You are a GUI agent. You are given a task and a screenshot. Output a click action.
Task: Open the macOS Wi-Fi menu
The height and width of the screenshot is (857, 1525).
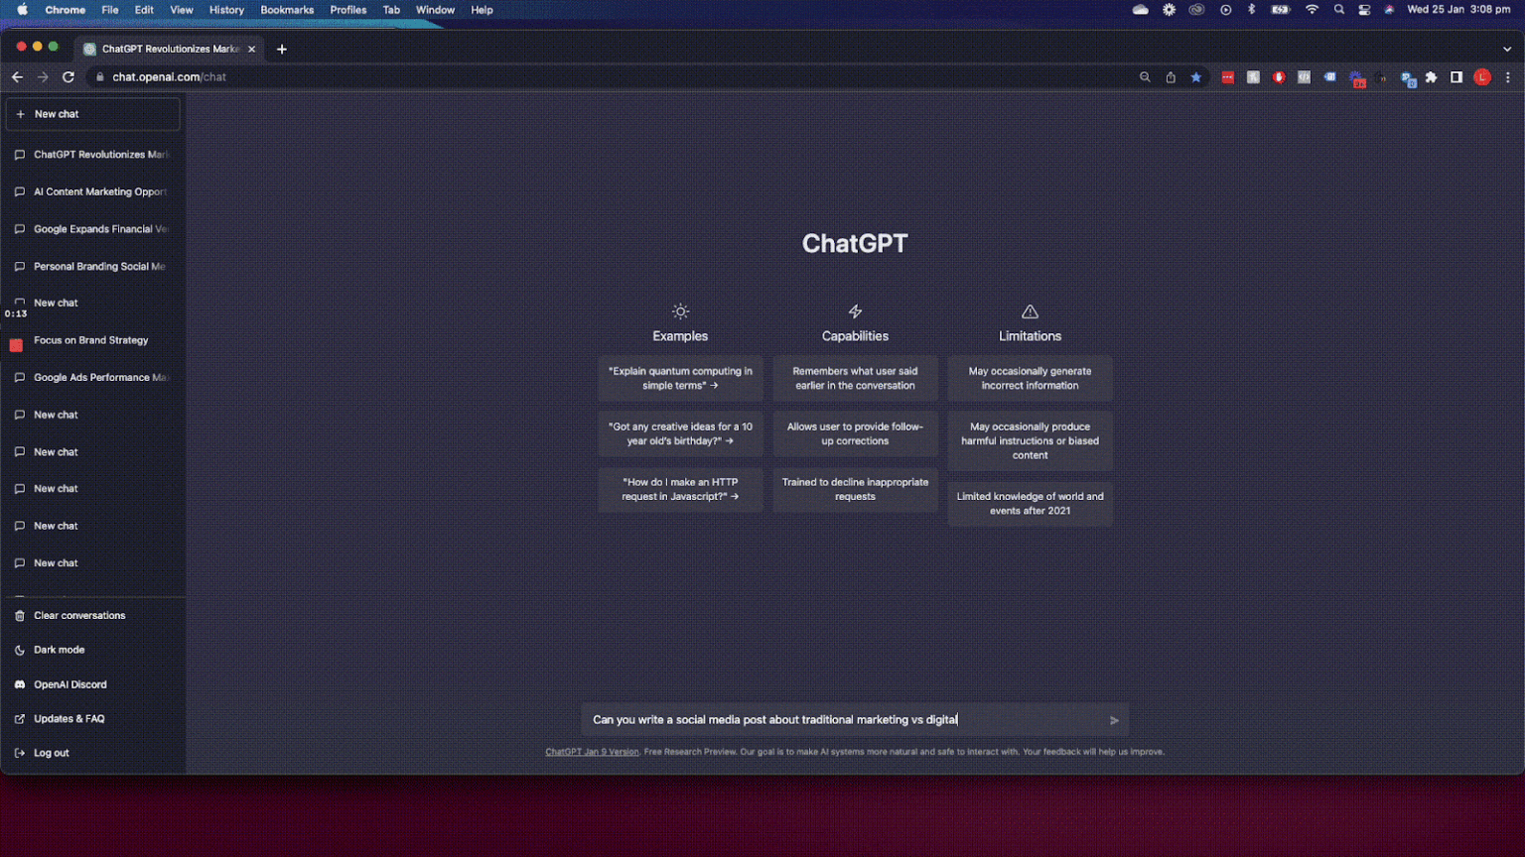[x=1312, y=10]
